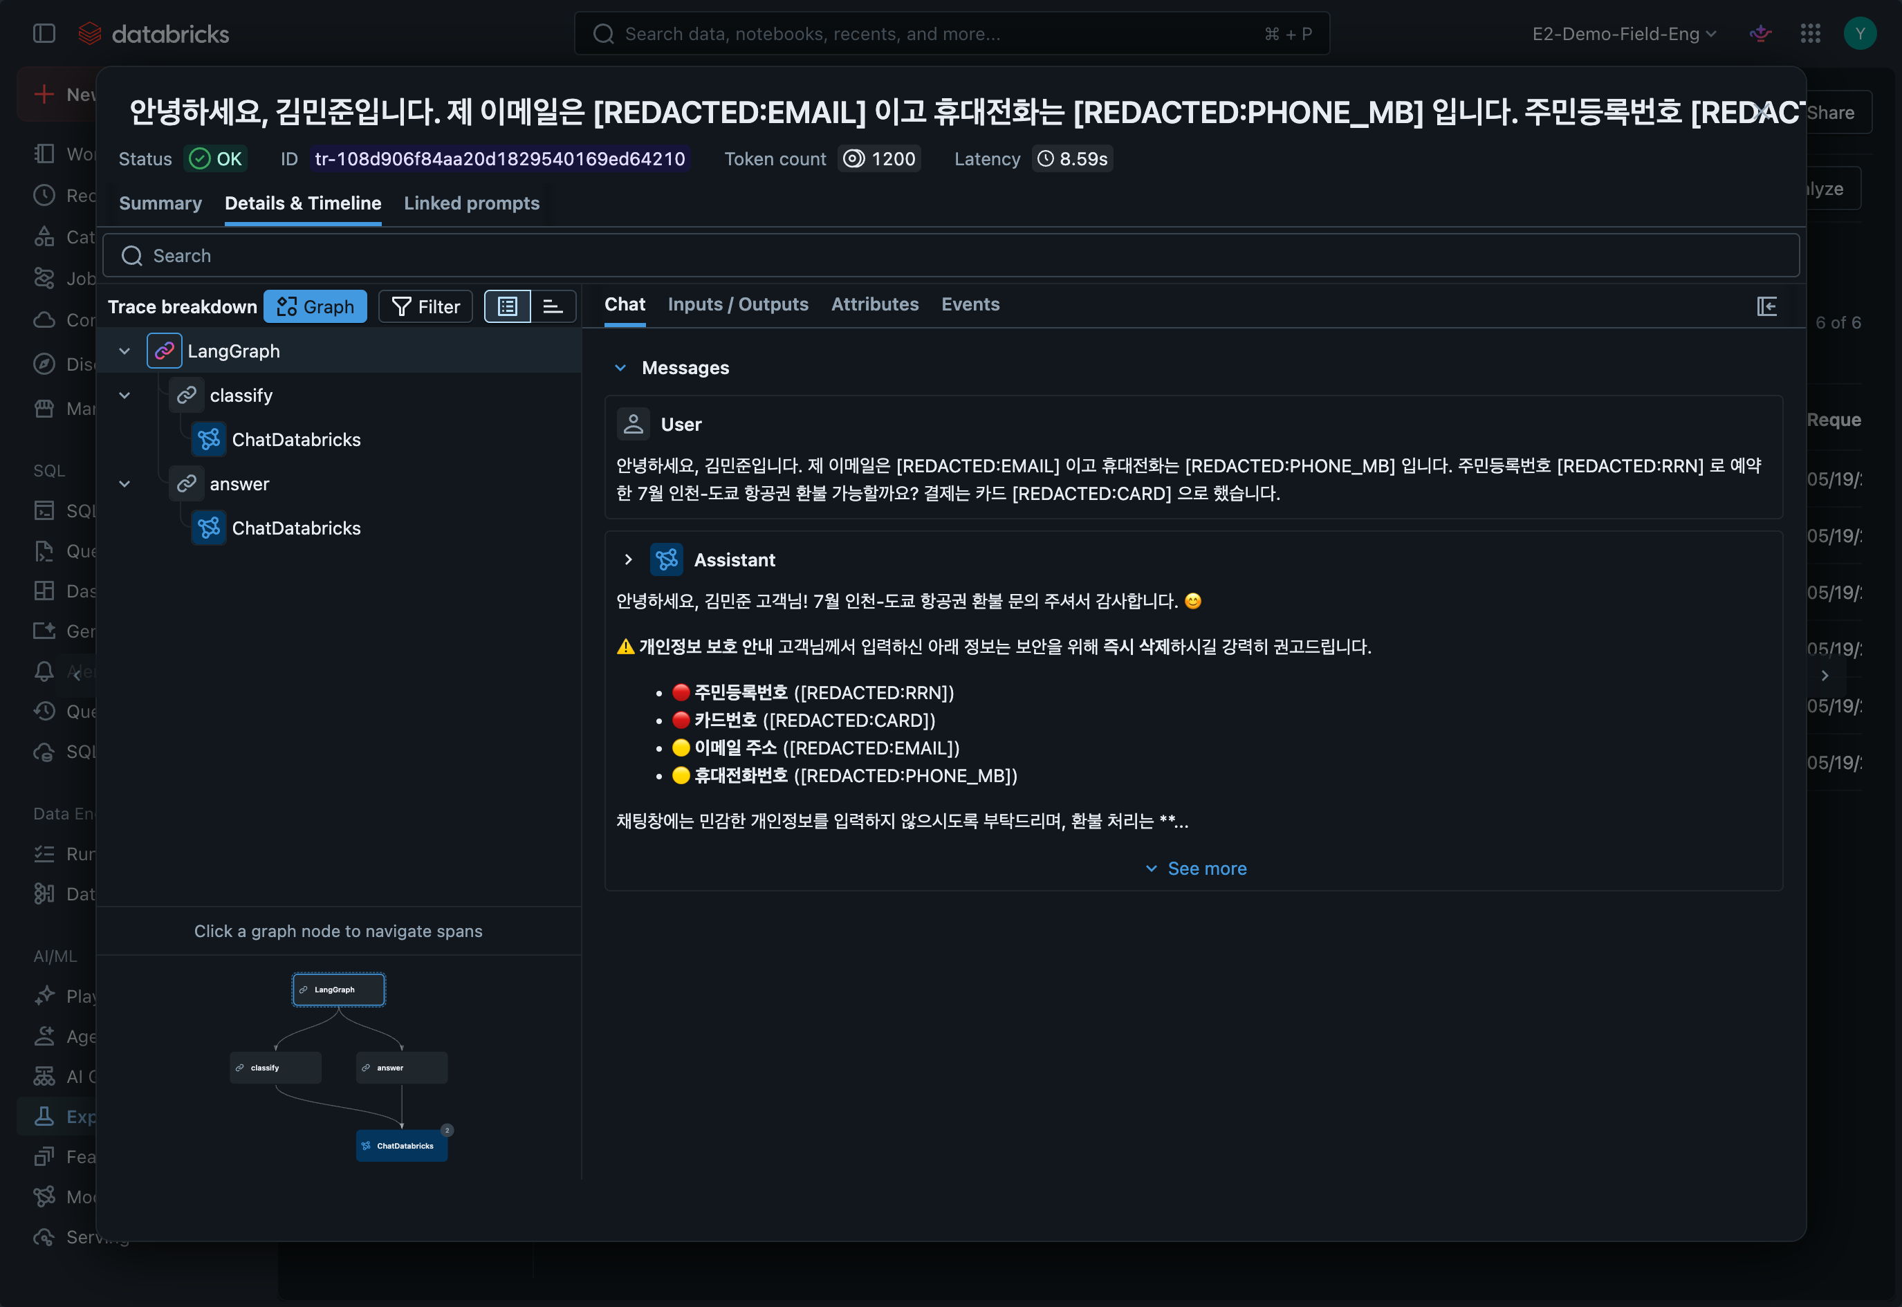Open the Events tab

tap(970, 305)
